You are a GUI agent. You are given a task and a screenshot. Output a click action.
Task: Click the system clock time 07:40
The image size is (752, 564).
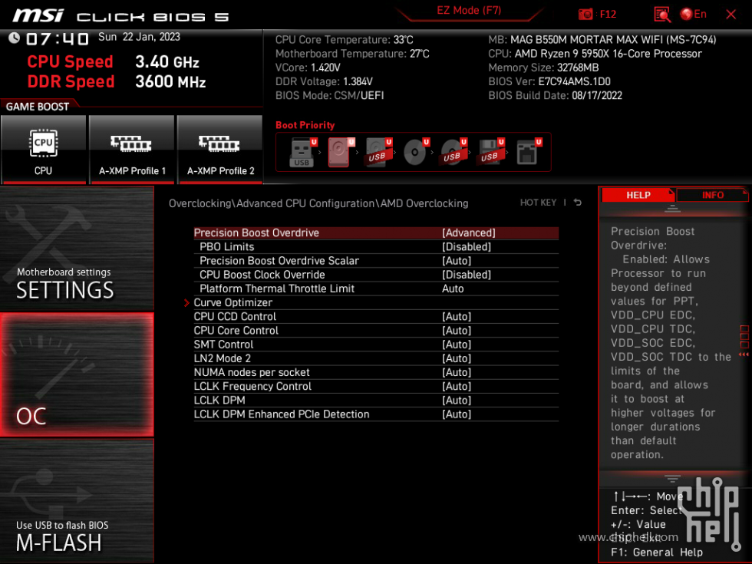coord(58,39)
